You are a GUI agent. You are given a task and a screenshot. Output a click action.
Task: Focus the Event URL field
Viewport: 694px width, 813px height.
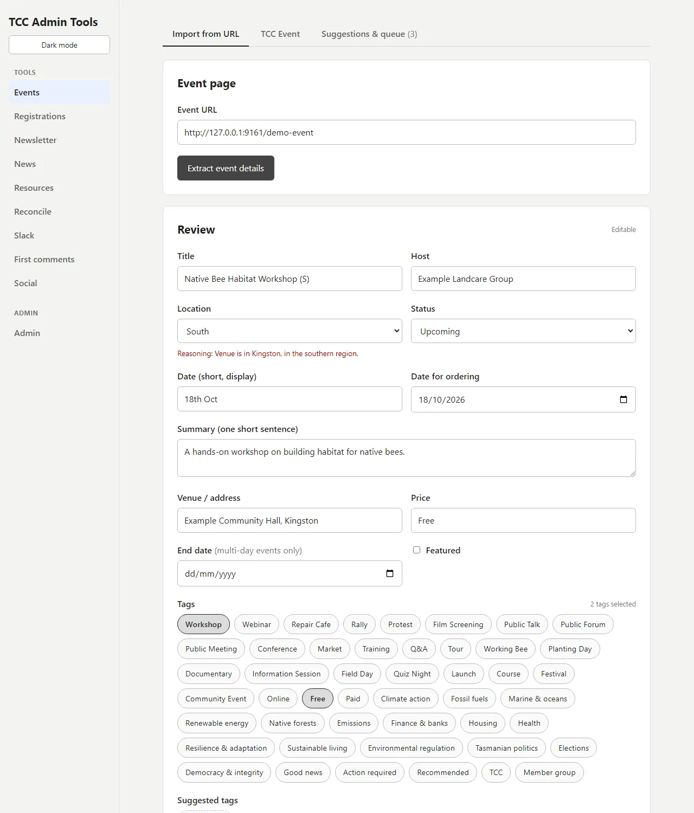pos(407,132)
